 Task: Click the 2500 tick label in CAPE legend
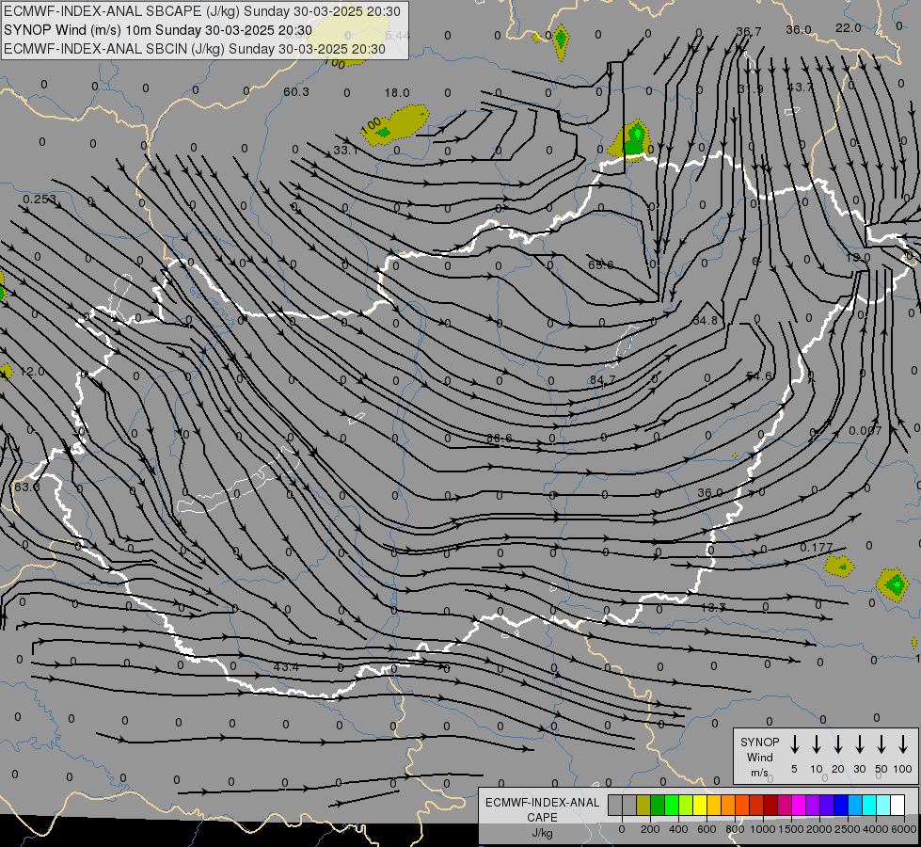click(847, 829)
